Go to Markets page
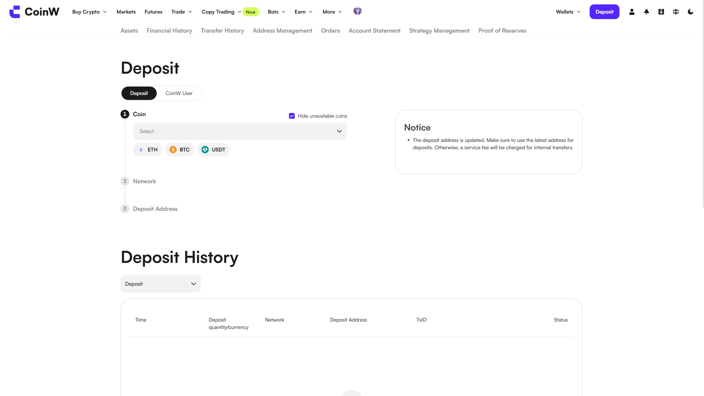Image resolution: width=704 pixels, height=396 pixels. point(126,12)
